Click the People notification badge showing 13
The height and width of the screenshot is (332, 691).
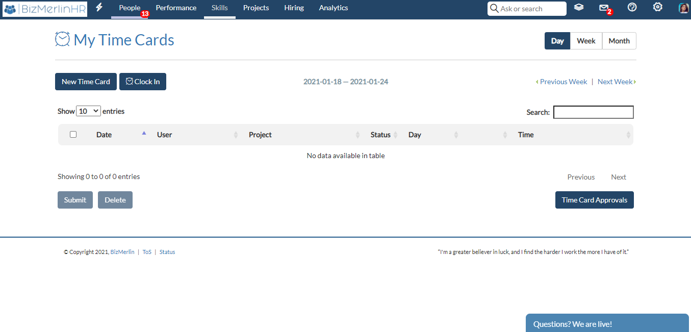[145, 14]
